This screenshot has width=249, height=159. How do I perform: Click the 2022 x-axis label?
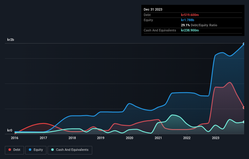[187, 138]
